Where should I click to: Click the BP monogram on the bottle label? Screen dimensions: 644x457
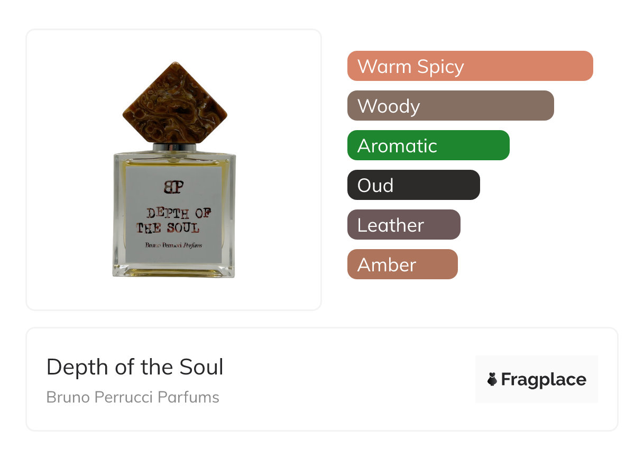(x=174, y=187)
